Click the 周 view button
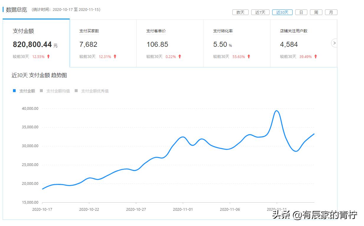364x226 pixels. (x=316, y=12)
